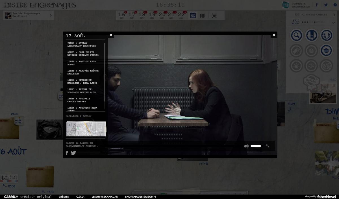Select the laurel wreath badge

327,35
